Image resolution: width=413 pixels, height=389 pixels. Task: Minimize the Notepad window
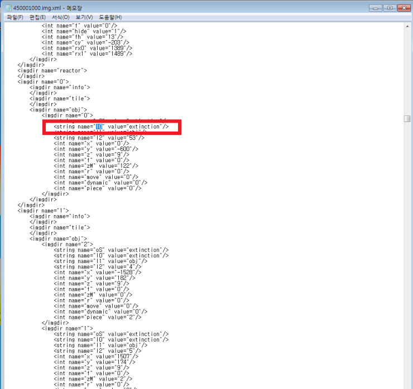[376, 8]
